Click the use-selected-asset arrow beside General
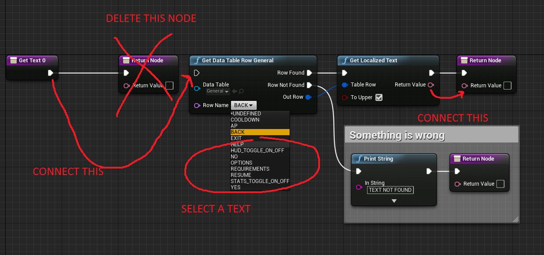The image size is (544, 255). (x=235, y=91)
